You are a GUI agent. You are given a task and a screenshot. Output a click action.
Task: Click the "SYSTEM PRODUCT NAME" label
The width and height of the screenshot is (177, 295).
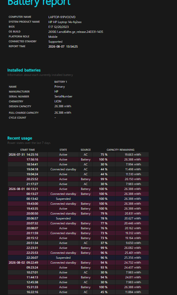click(24, 22)
